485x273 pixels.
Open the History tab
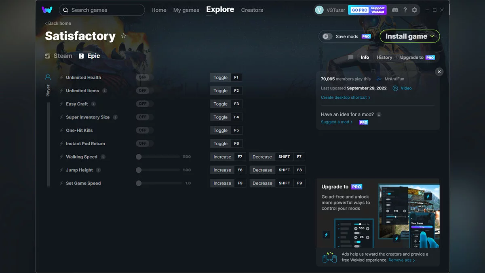click(x=384, y=57)
